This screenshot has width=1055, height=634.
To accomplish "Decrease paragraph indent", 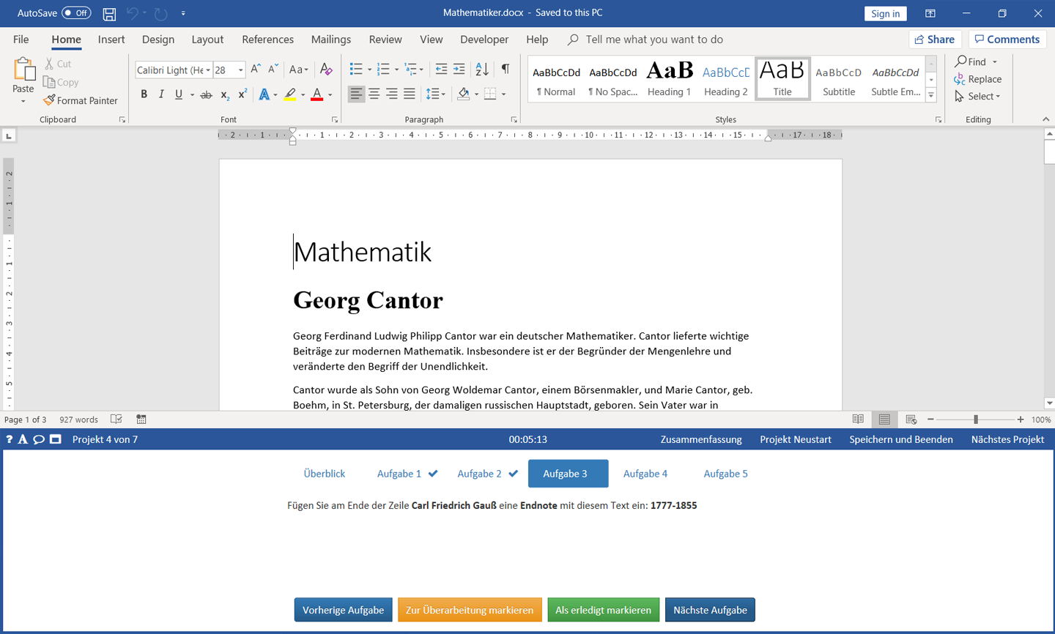I will tap(441, 70).
